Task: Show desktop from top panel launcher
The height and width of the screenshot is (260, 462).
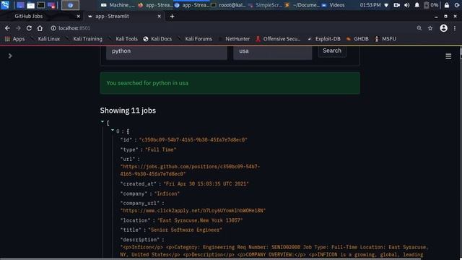Action: click(20, 5)
